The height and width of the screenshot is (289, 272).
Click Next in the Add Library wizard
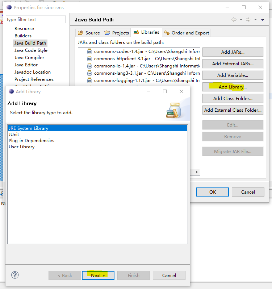[98, 275]
